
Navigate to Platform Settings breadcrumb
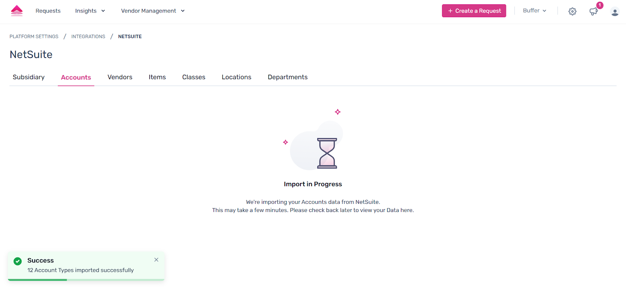34,36
